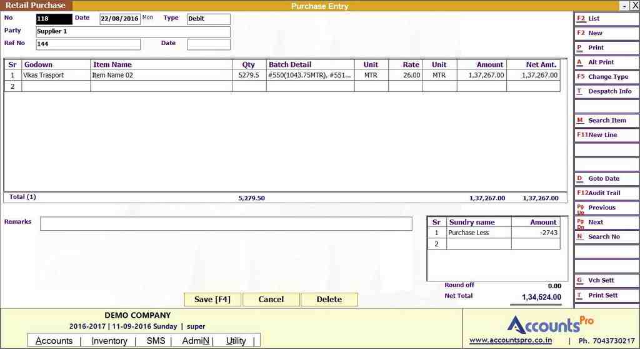The image size is (640, 349).
Task: Visit www.accountspro.co.in link
Action: (510, 341)
